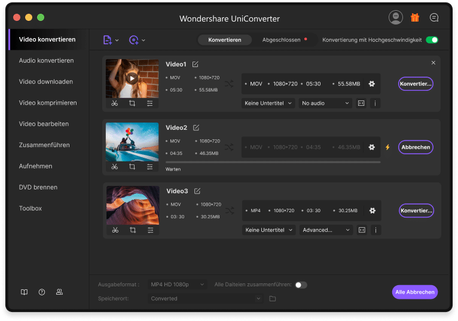The width and height of the screenshot is (458, 321).
Task: Open DVD brennen in the sidebar
Action: pyautogui.click(x=38, y=187)
